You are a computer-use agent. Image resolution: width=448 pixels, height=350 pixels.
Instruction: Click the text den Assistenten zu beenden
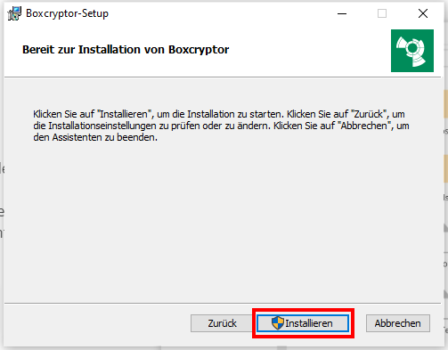pos(95,137)
